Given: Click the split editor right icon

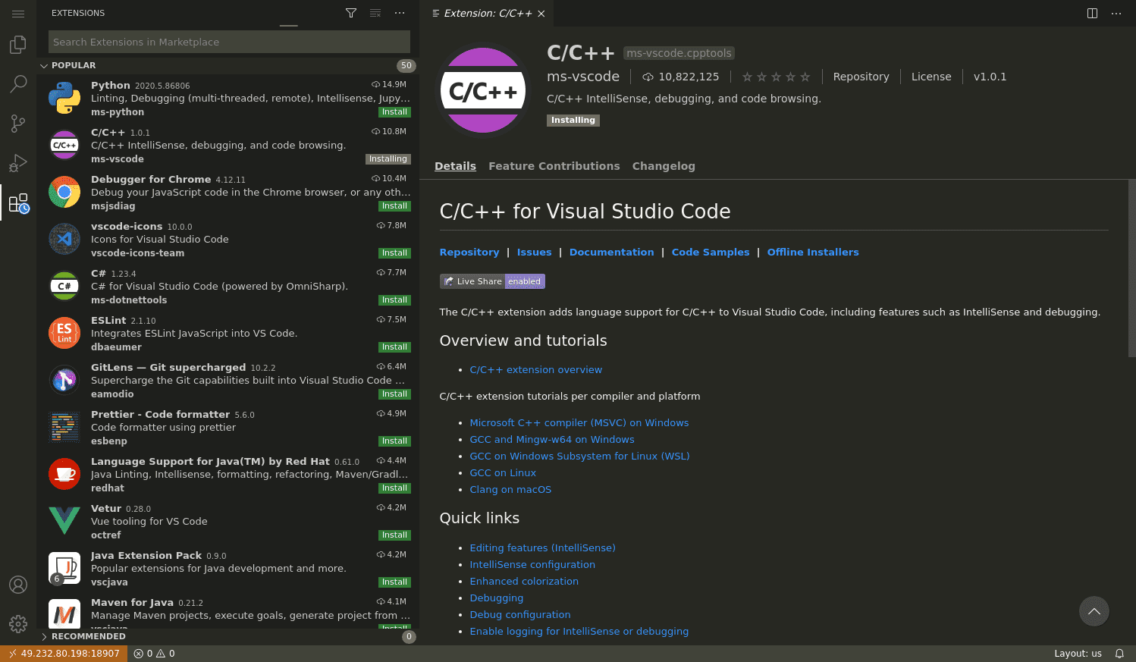Looking at the screenshot, I should [x=1092, y=13].
